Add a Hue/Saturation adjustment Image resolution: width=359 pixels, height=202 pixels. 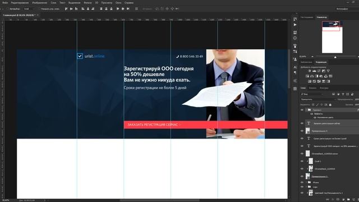[x=307, y=76]
